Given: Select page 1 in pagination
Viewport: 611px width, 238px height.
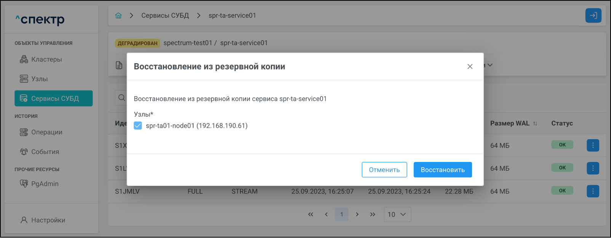Looking at the screenshot, I should coord(342,214).
